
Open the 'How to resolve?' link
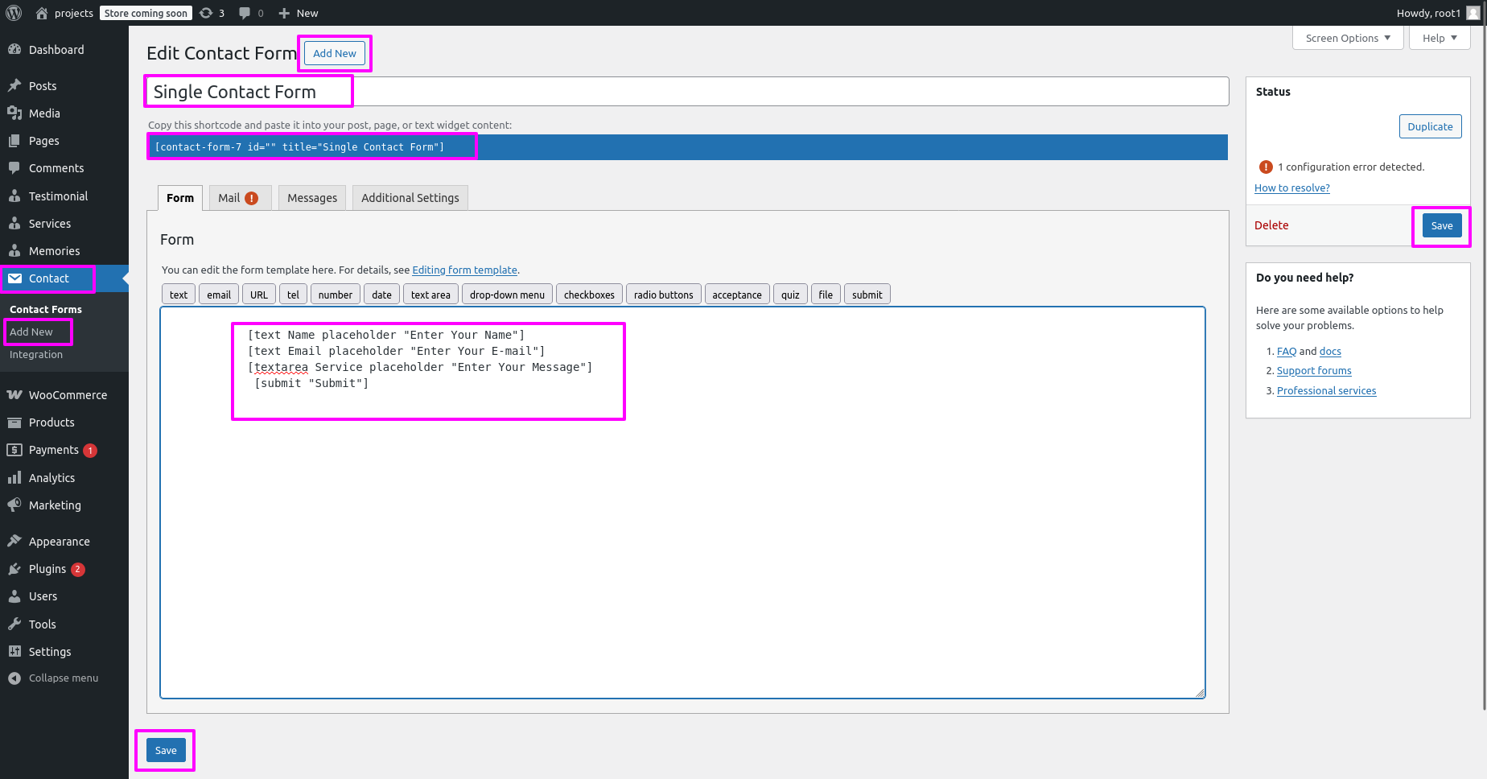(1291, 188)
